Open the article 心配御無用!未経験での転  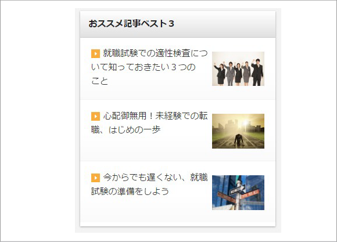point(149,123)
